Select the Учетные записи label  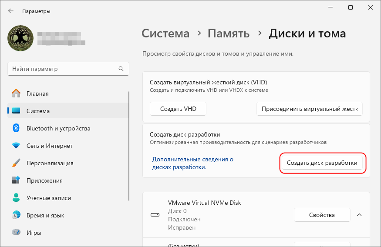click(49, 198)
